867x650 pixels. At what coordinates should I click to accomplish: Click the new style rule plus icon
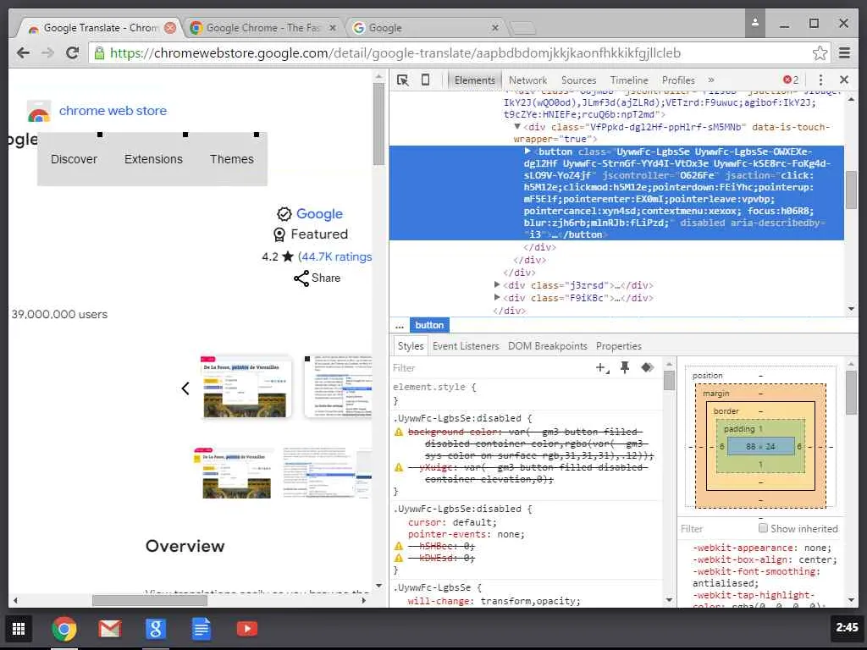pos(602,367)
